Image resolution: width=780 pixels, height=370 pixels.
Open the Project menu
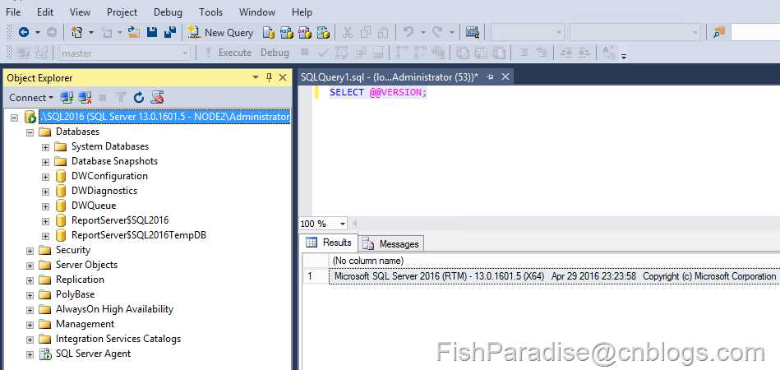pos(122,12)
